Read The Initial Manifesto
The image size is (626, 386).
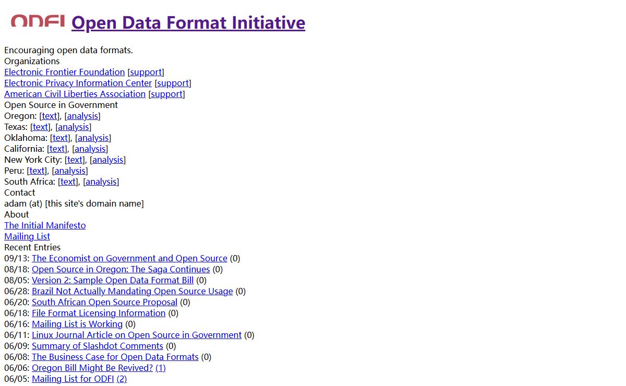pos(45,225)
